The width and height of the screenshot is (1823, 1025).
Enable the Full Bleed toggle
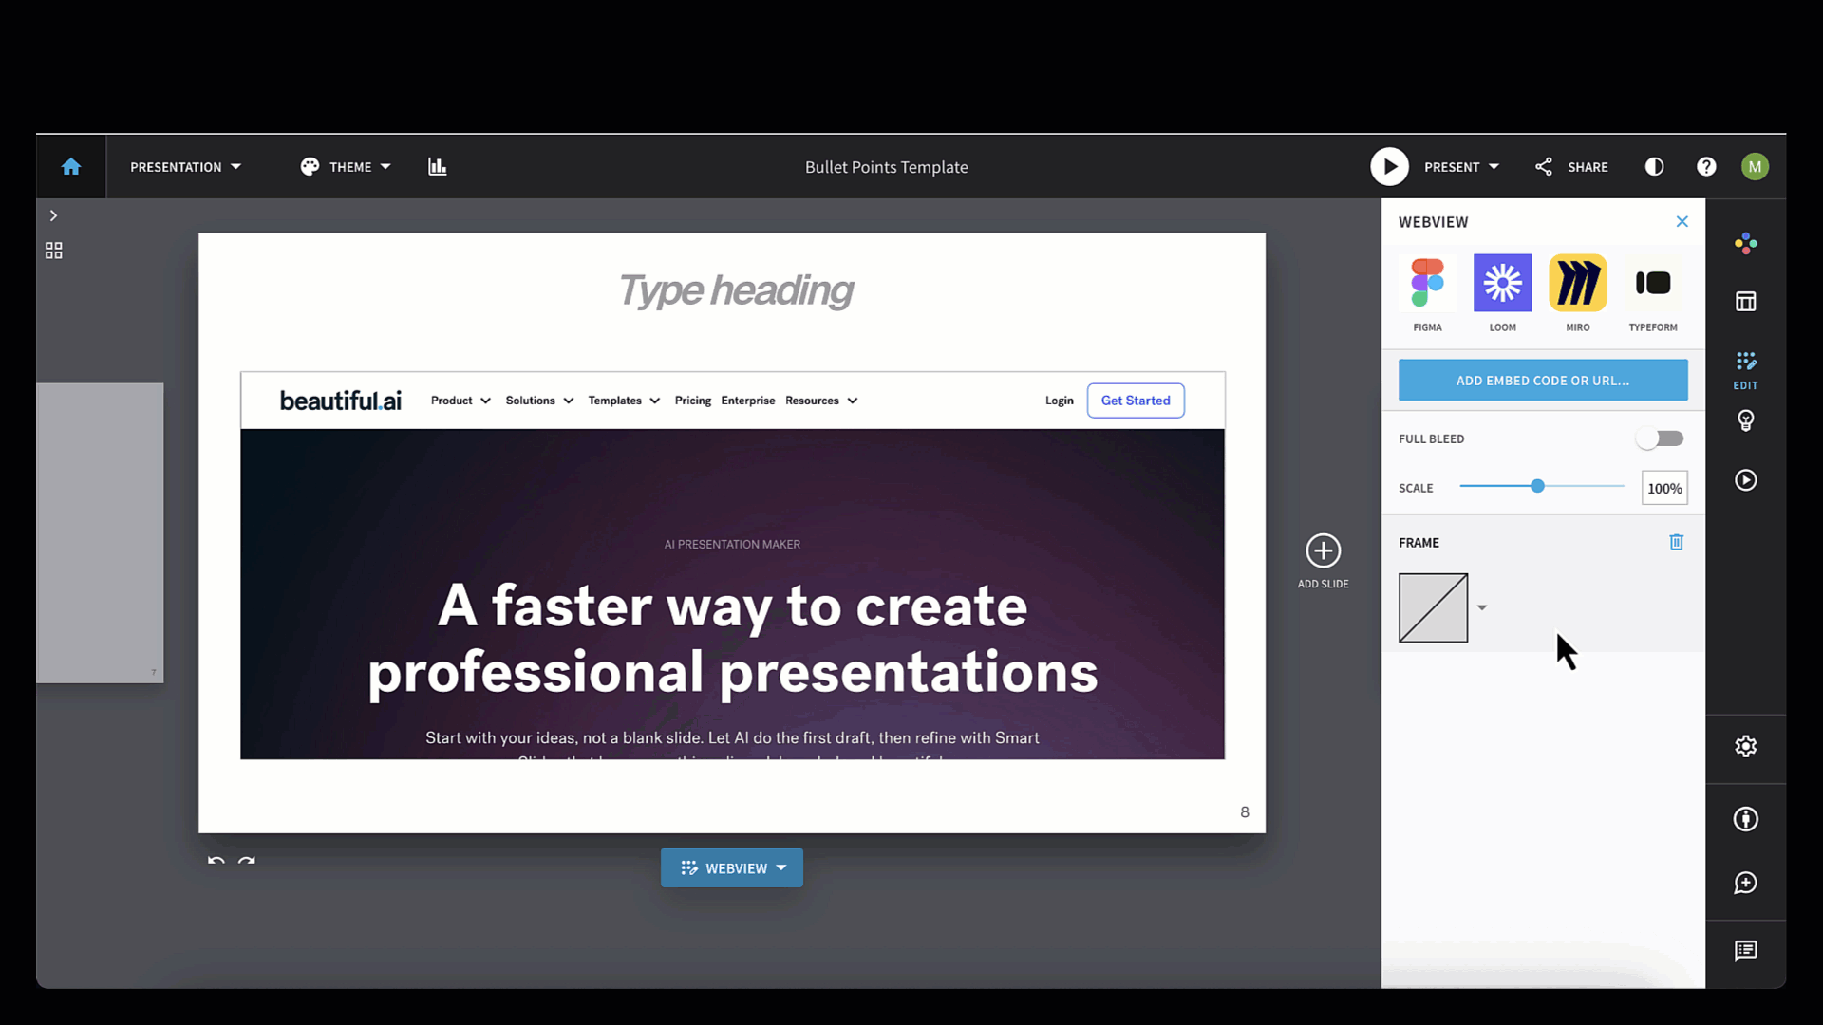coord(1660,438)
